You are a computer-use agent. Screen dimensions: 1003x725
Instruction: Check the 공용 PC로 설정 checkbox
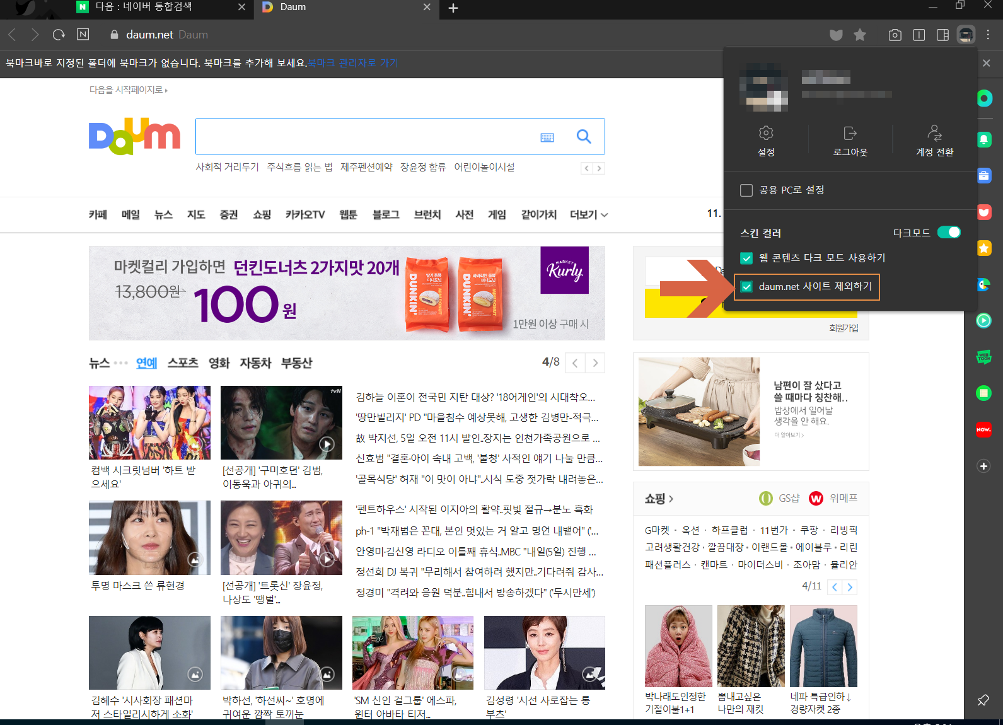(x=746, y=190)
